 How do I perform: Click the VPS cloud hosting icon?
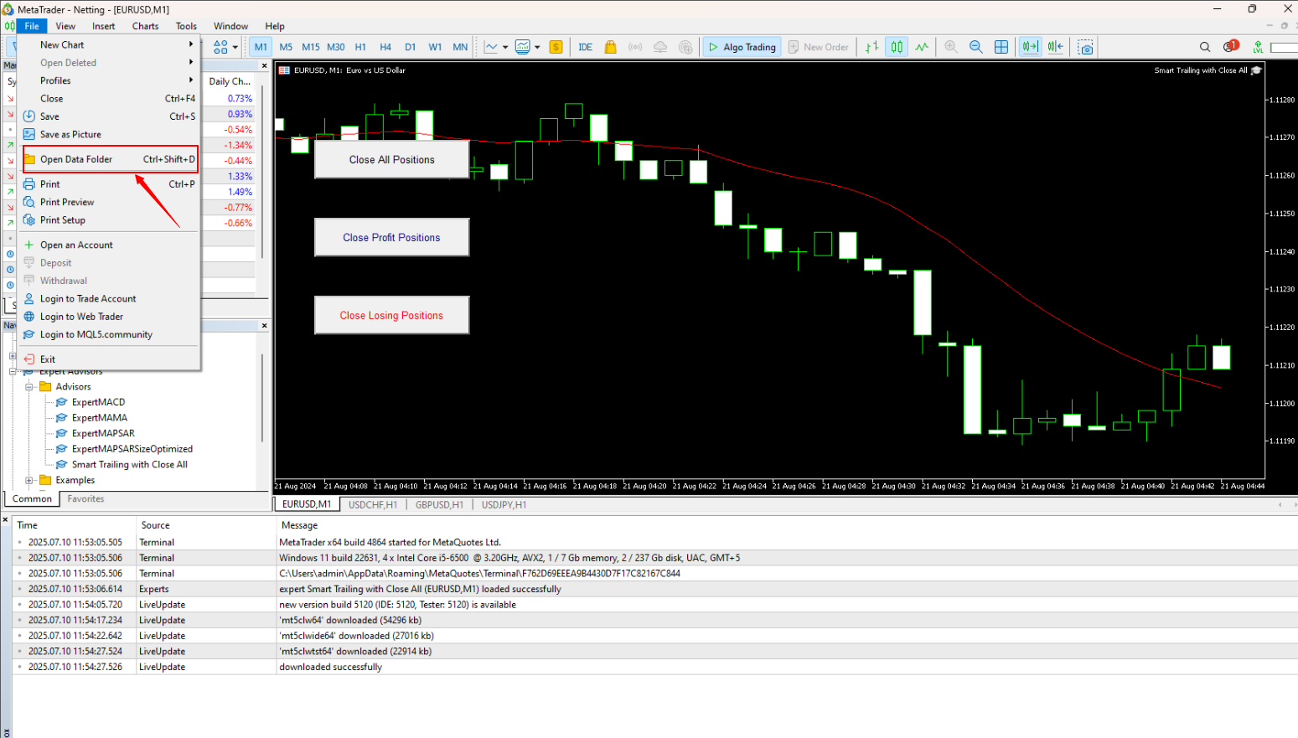[660, 47]
